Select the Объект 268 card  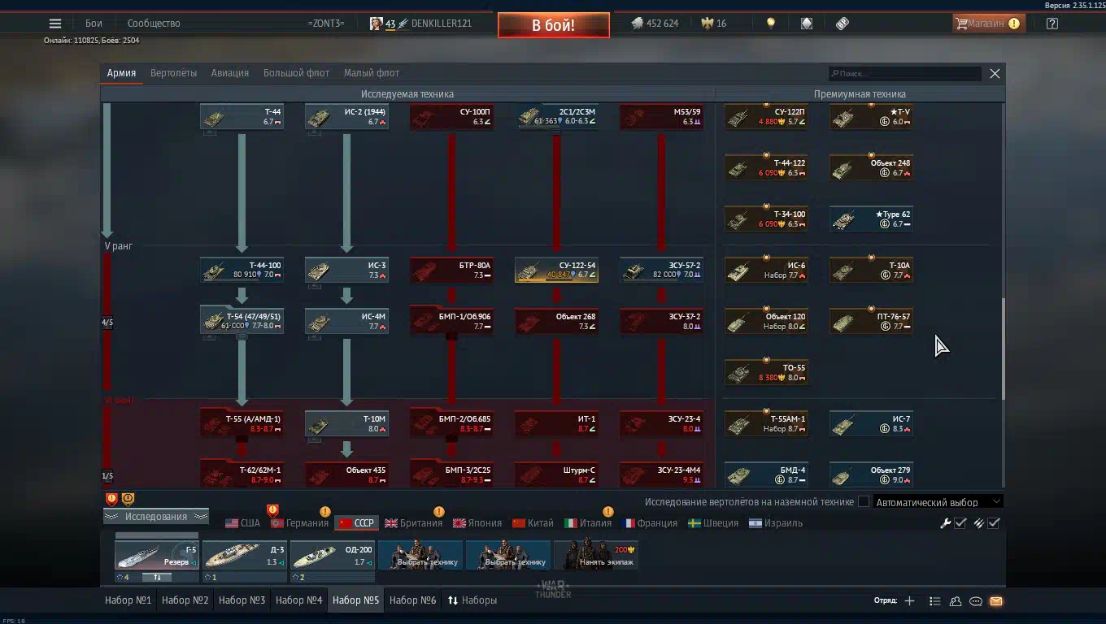point(556,322)
